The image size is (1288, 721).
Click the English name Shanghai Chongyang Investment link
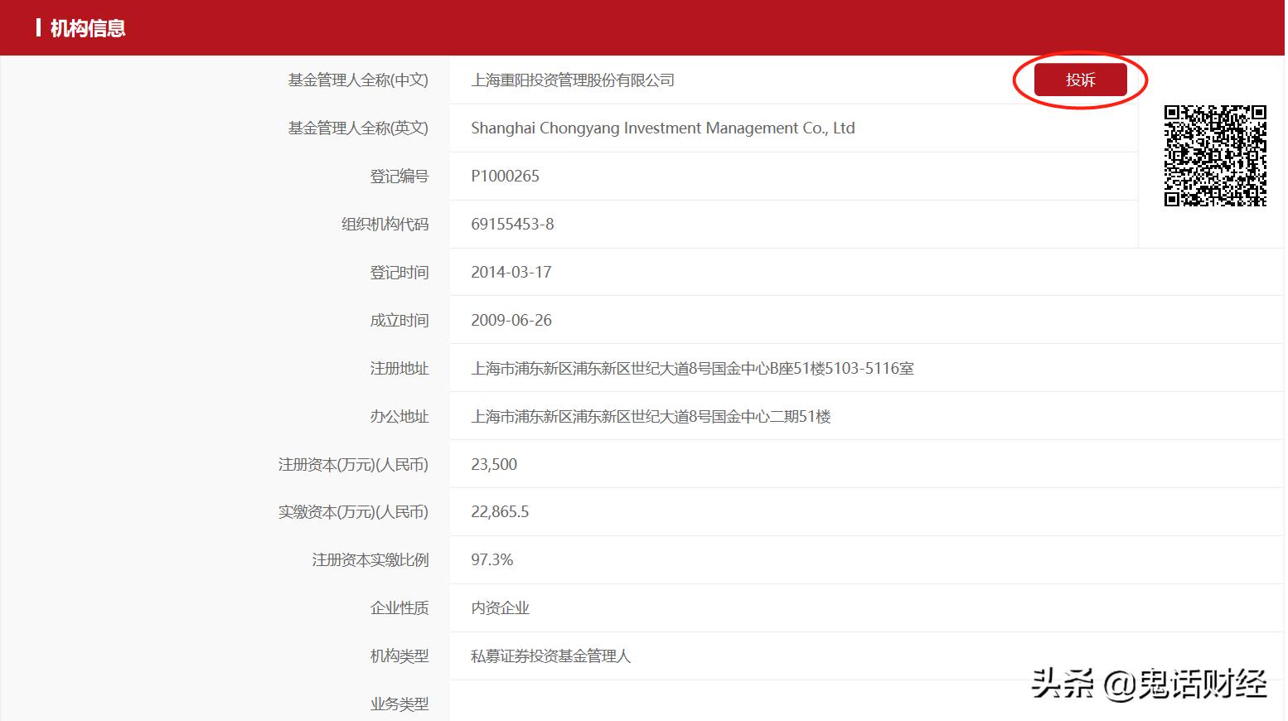point(662,128)
